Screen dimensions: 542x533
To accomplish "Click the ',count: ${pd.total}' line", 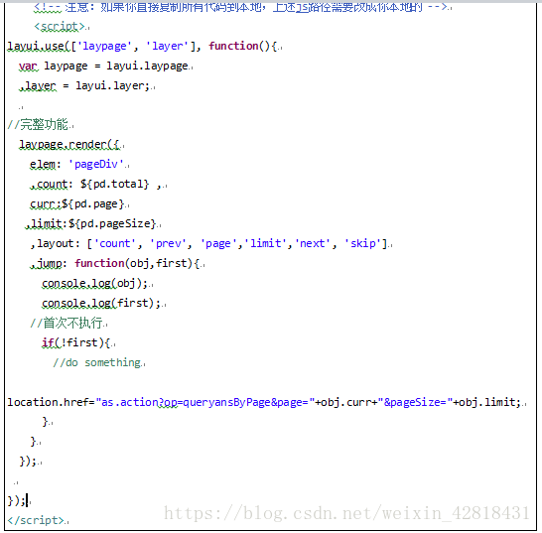I will pyautogui.click(x=95, y=185).
